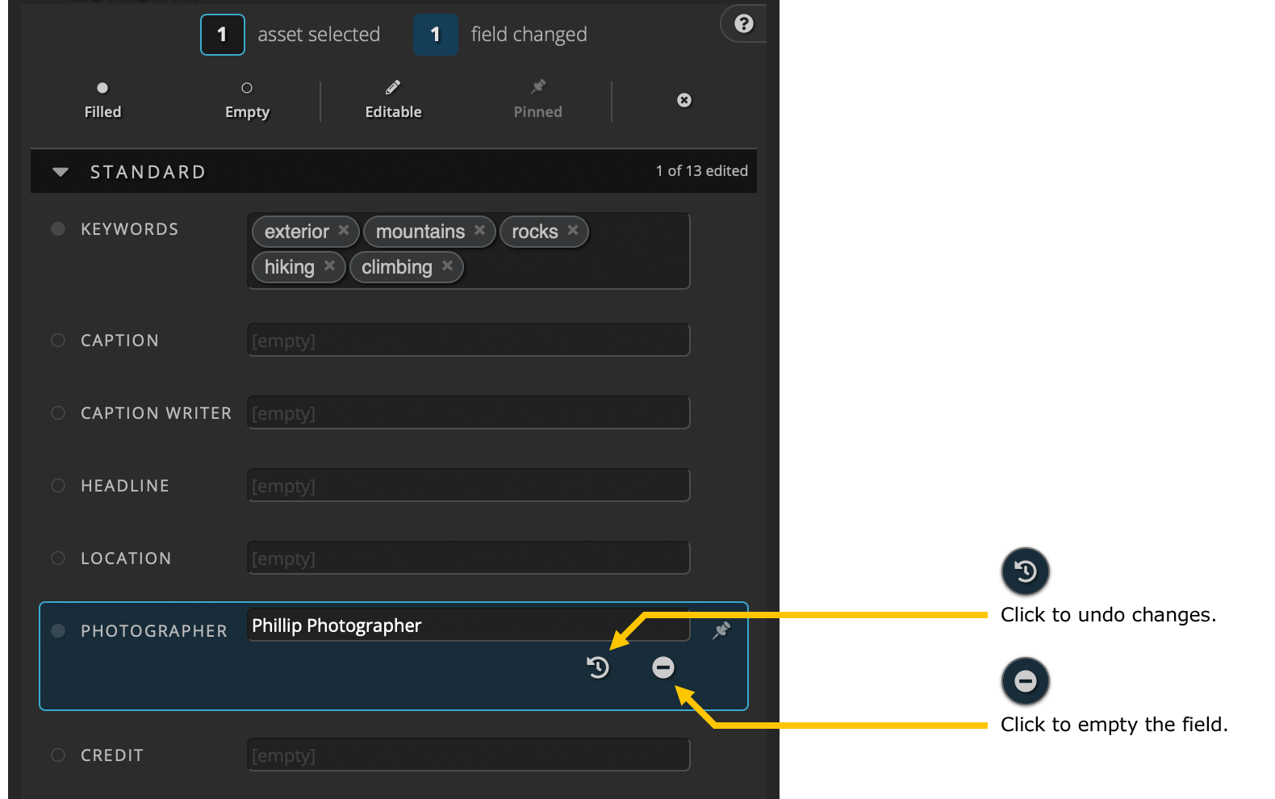Image resolution: width=1275 pixels, height=799 pixels.
Task: Click the Photographer filled indicator dot
Action: pyautogui.click(x=58, y=631)
